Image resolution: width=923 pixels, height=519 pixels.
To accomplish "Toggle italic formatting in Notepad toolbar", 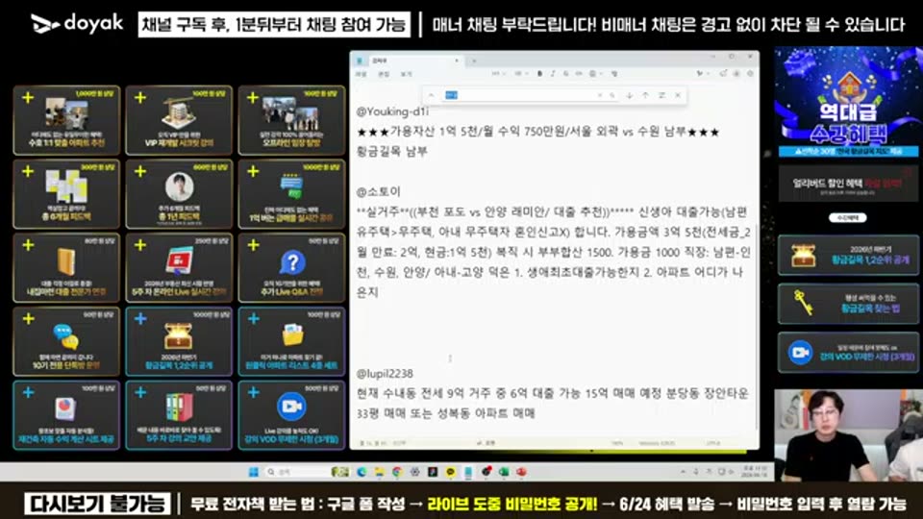I will [552, 74].
